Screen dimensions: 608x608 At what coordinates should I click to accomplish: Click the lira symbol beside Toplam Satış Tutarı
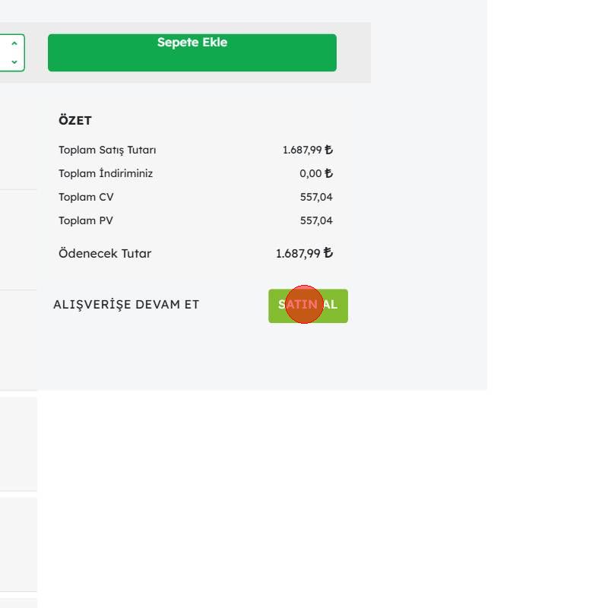tap(328, 150)
